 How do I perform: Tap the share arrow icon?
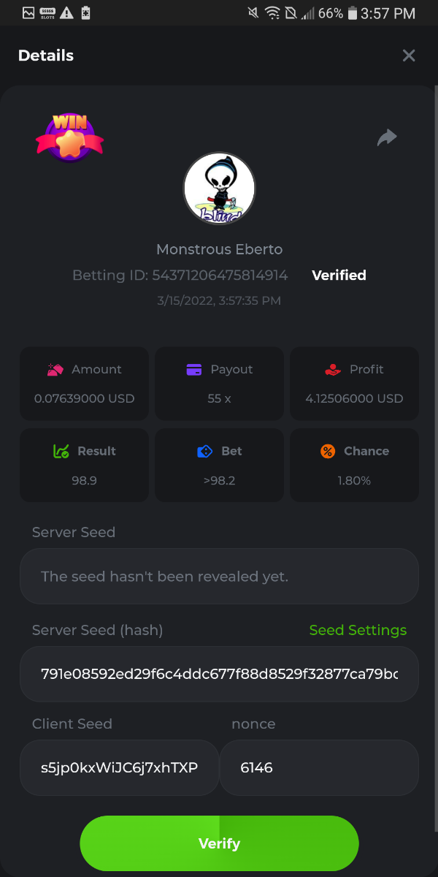(x=387, y=137)
